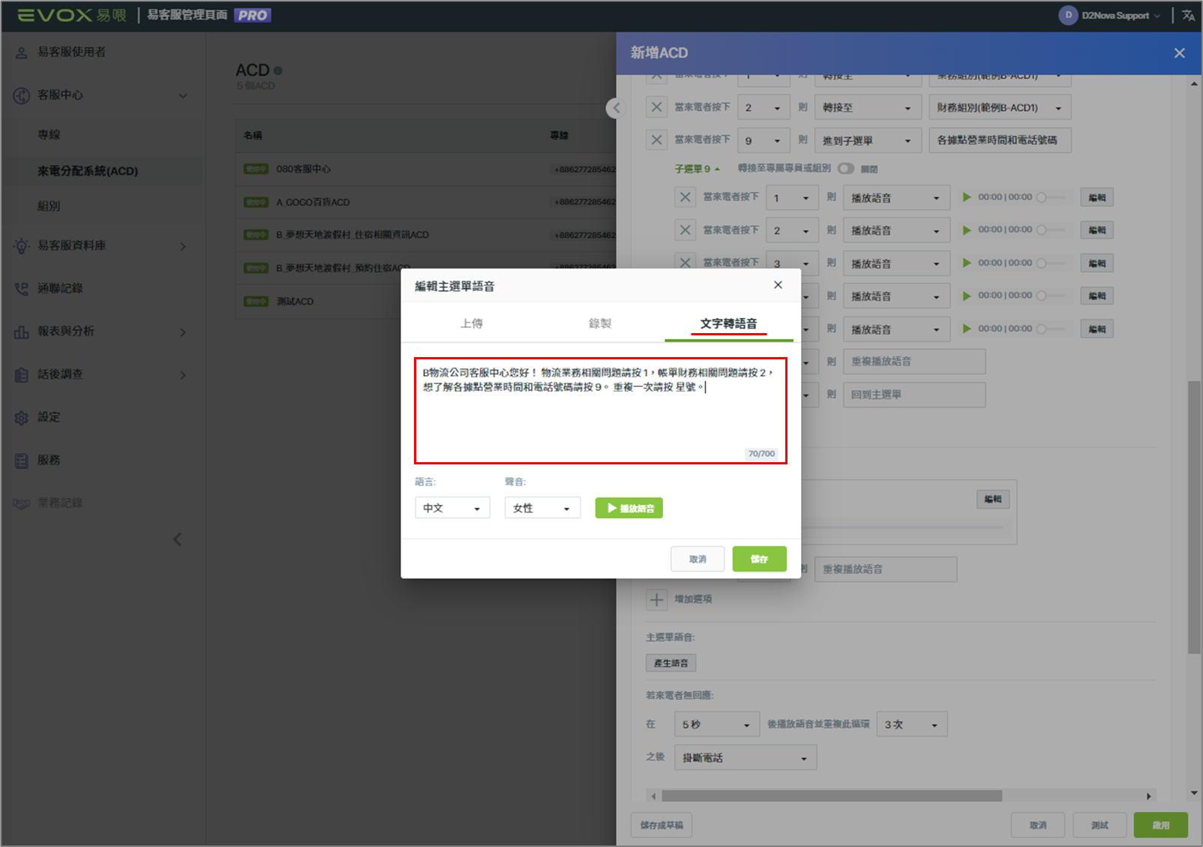Expand 報表與分析 sidebar section
This screenshot has height=847, width=1203.
101,332
